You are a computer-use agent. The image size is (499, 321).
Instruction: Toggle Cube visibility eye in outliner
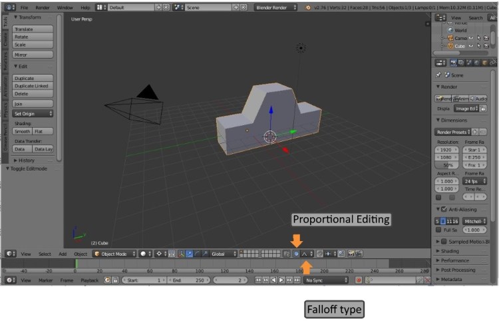[x=470, y=46]
